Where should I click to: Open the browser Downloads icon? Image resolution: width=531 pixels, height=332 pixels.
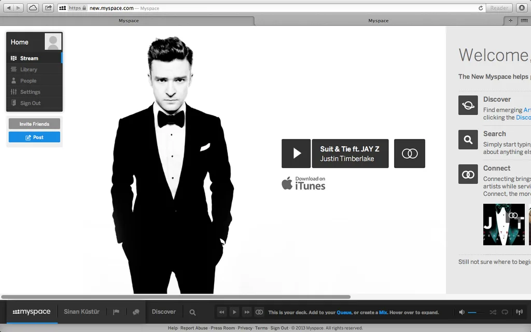point(522,8)
